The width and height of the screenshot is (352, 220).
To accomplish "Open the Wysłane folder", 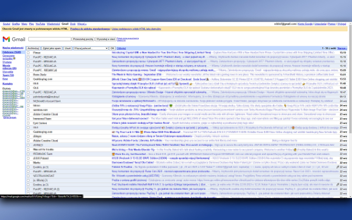I will (x=7, y=62).
